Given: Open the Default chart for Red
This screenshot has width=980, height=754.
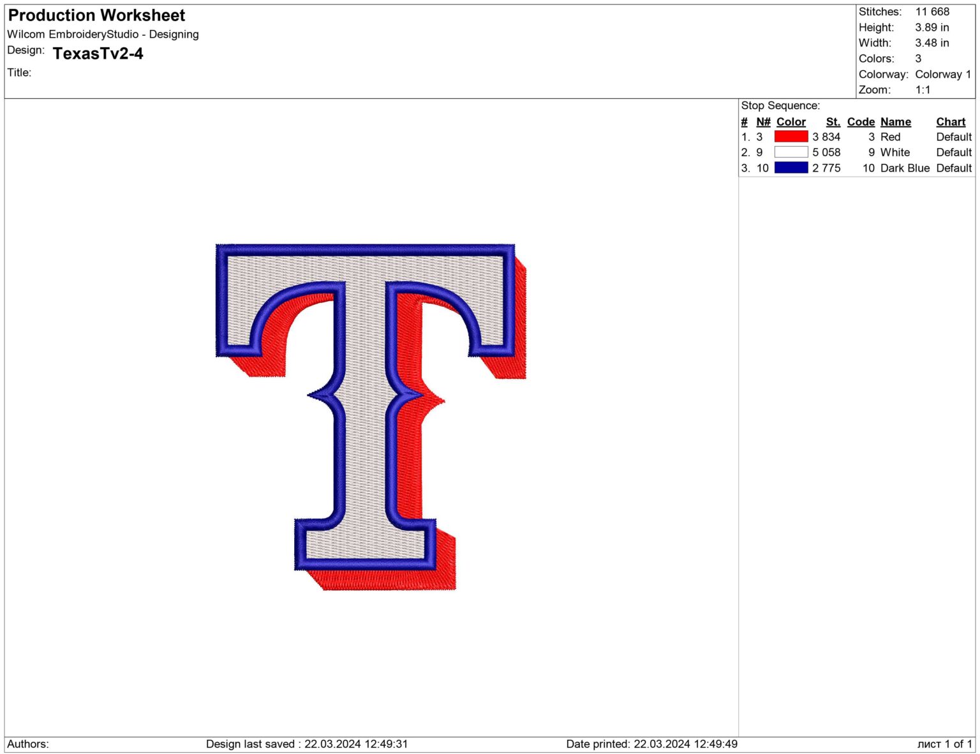Looking at the screenshot, I should [953, 137].
